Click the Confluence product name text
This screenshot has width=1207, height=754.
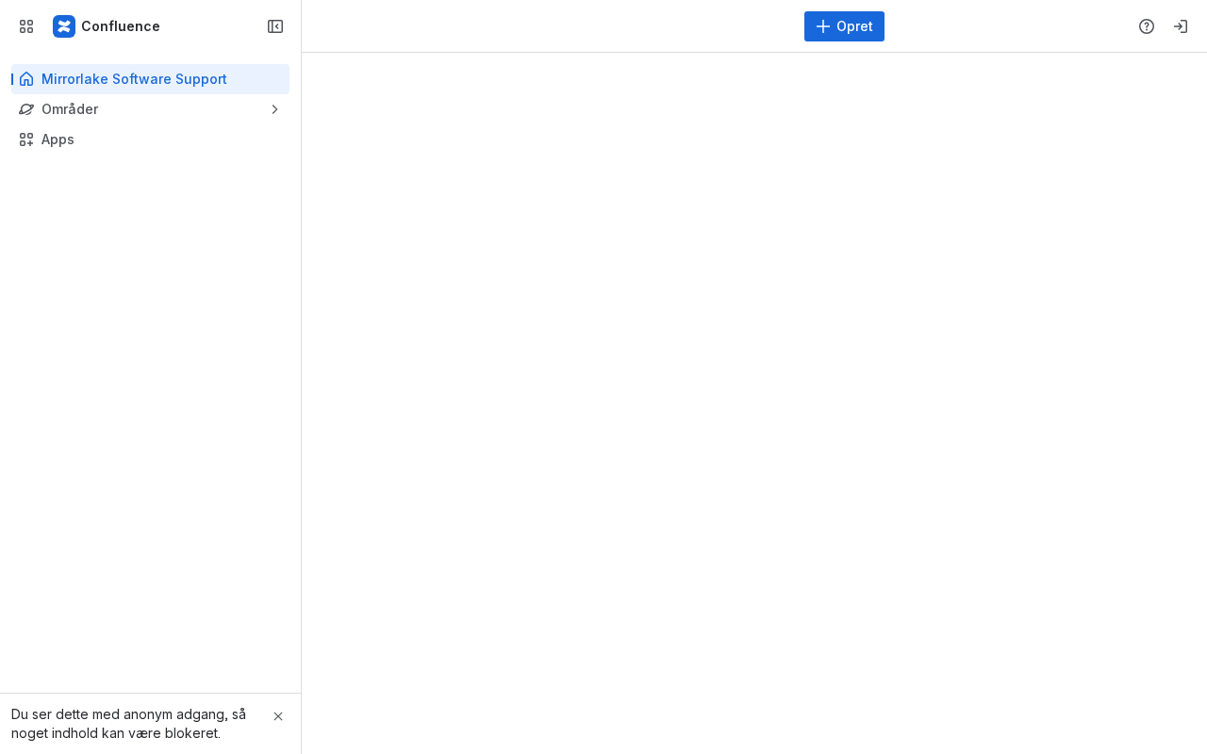click(x=121, y=26)
